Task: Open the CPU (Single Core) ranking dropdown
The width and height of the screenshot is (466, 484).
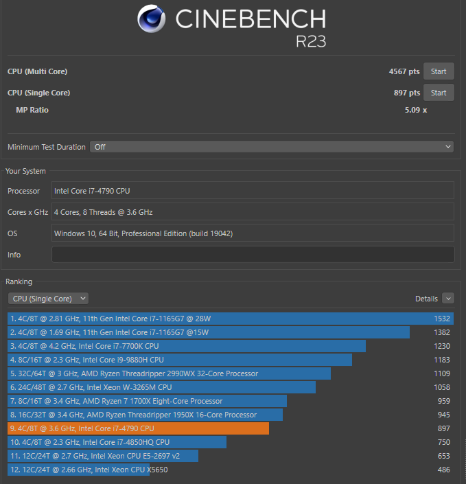Action: pyautogui.click(x=48, y=299)
